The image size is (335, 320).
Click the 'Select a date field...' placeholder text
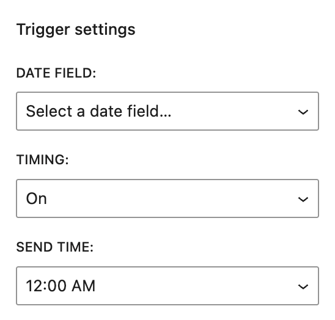point(98,111)
